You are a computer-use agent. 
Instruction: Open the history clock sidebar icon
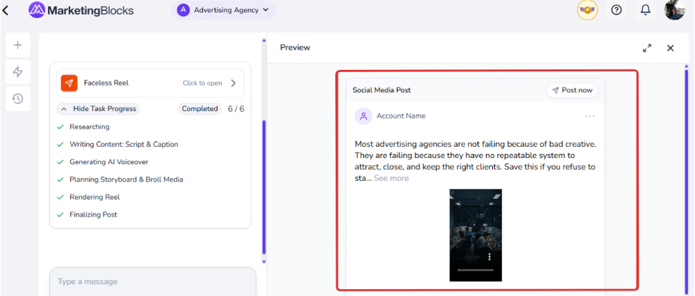pyautogui.click(x=18, y=98)
